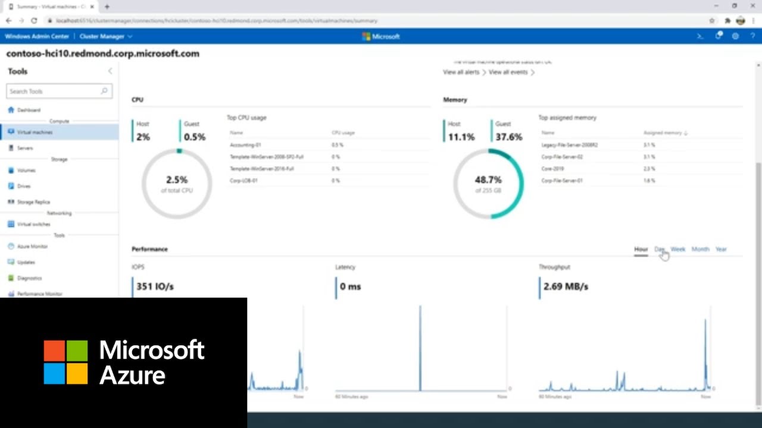762x428 pixels.
Task: Open the browser profile avatar
Action: point(741,20)
